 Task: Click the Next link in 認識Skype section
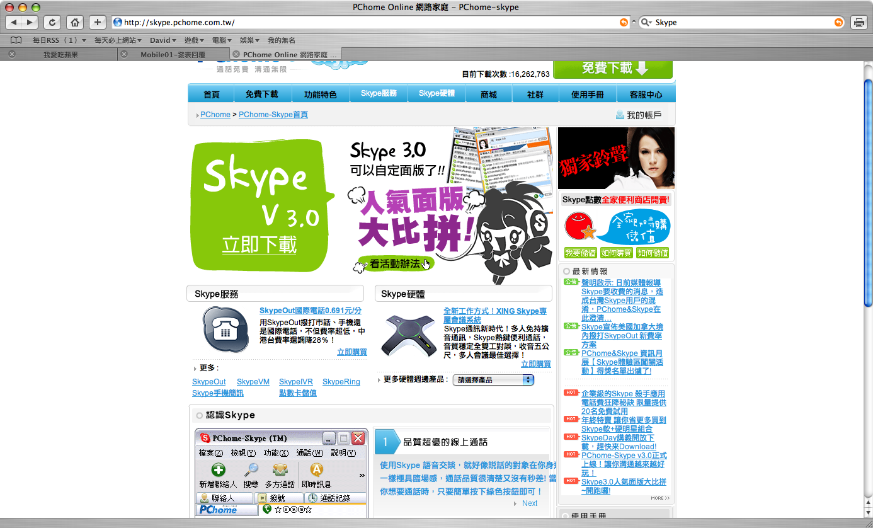530,503
